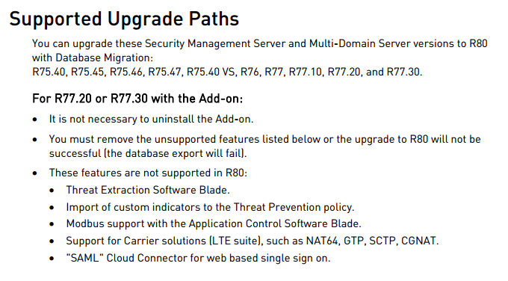Click the R77.30 version at the list end
The width and height of the screenshot is (508, 281).
[x=403, y=72]
